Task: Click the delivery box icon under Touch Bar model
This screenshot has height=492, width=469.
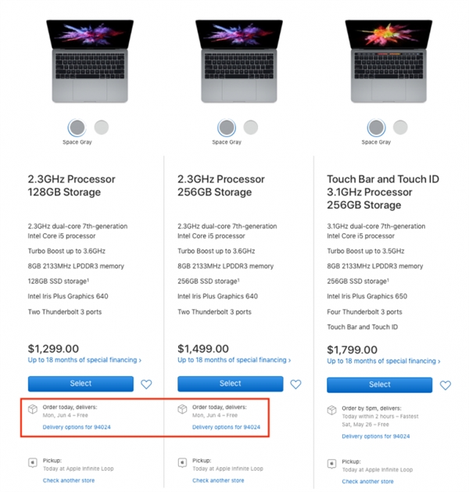Action: [331, 409]
